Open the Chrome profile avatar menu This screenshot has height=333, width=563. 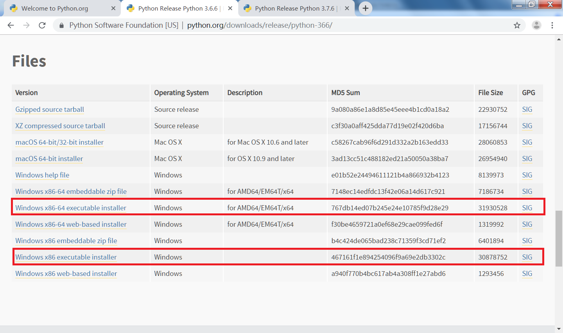(x=536, y=25)
